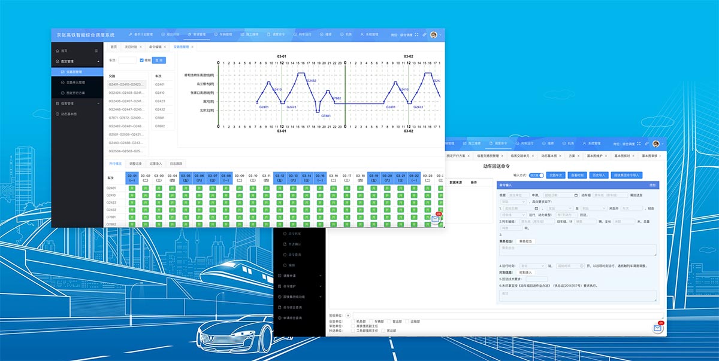Click the 时刻录入 button
This screenshot has height=361, width=719.
525,272
